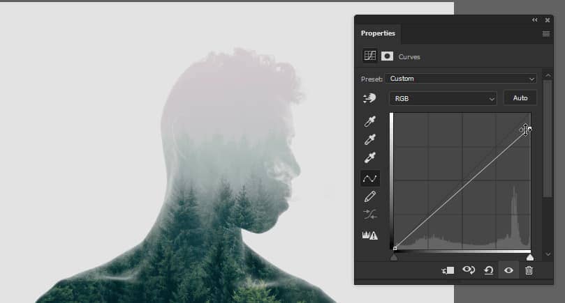Click the white point input slider
Viewport: 565px width, 303px height.
(x=529, y=257)
